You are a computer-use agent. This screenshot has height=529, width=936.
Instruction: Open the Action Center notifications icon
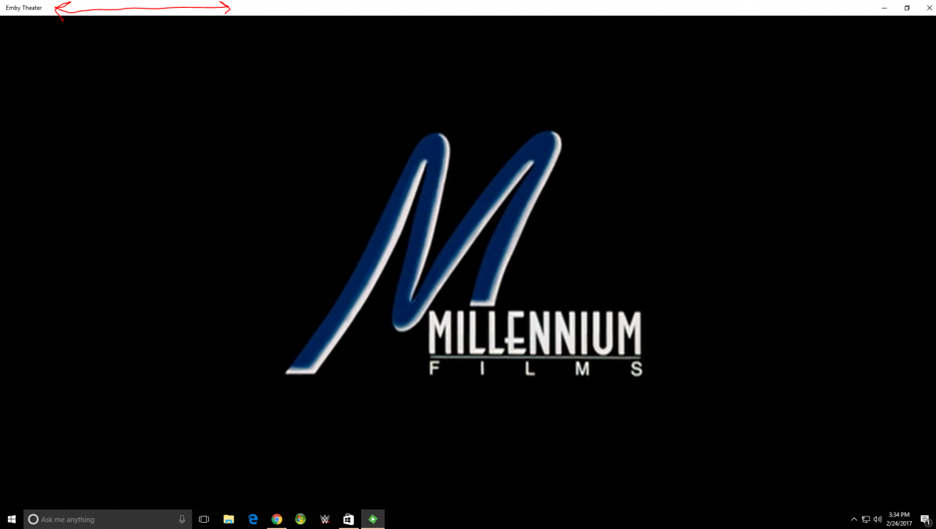coord(924,519)
